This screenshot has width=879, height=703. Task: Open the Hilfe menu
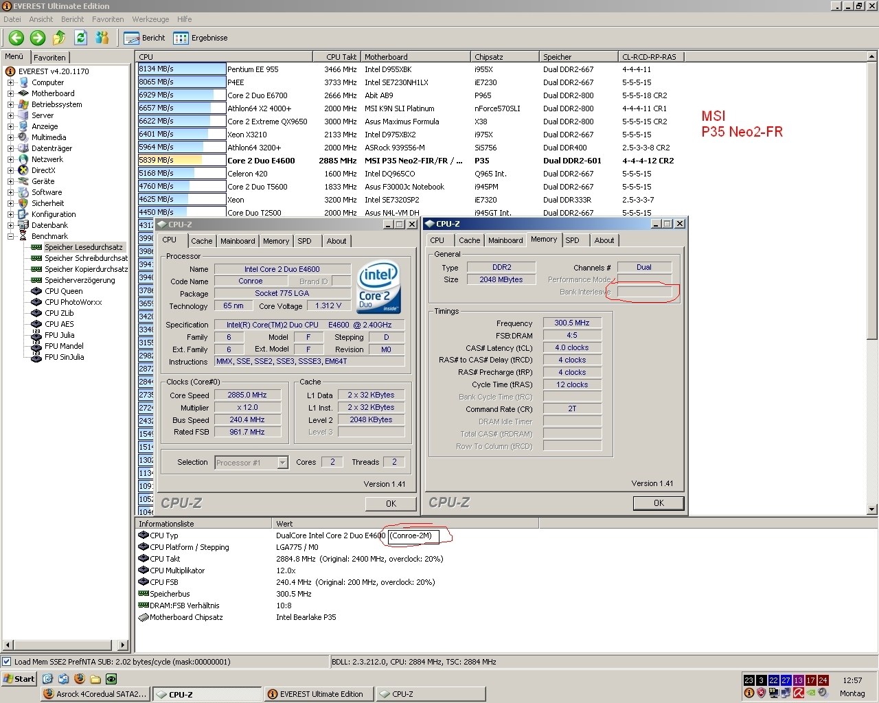click(x=184, y=19)
